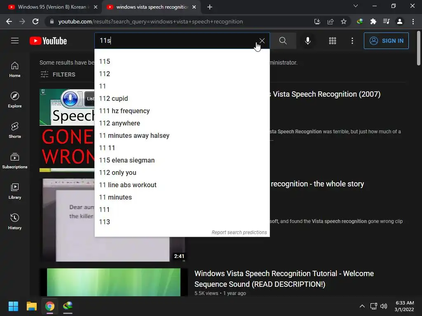Show hidden system tray icons
This screenshot has width=422, height=316.
362,306
